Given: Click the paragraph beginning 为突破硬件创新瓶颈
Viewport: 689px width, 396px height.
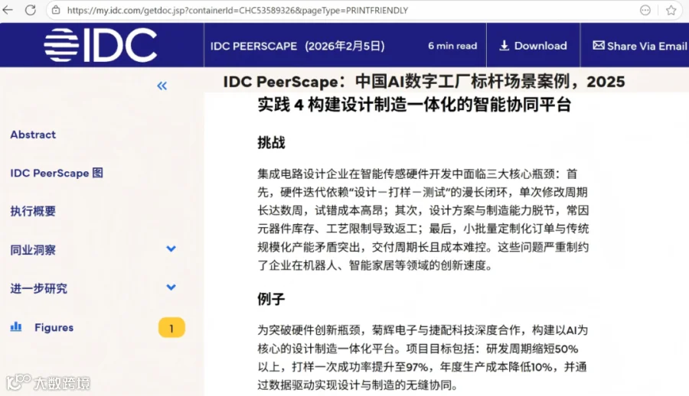Looking at the screenshot, I should pyautogui.click(x=423, y=357).
